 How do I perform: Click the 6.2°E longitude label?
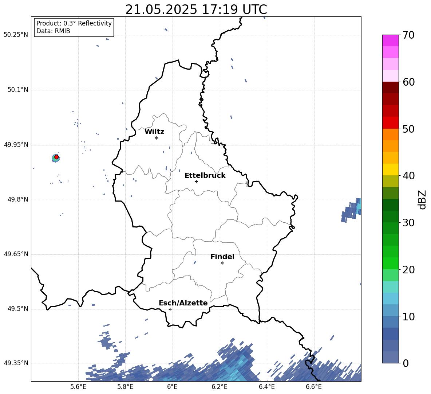point(220,387)
